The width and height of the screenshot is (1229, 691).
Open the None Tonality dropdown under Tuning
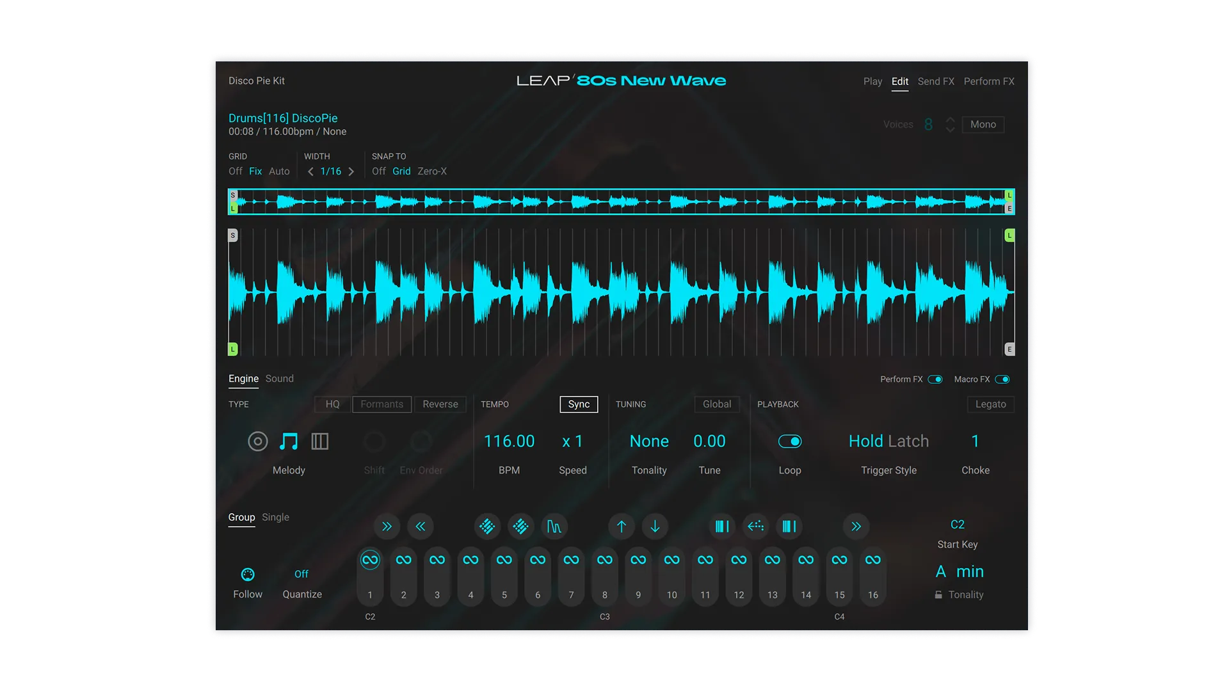(649, 441)
